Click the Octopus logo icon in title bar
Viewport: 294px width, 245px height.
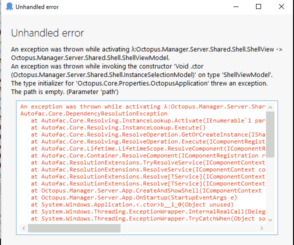(9, 6)
